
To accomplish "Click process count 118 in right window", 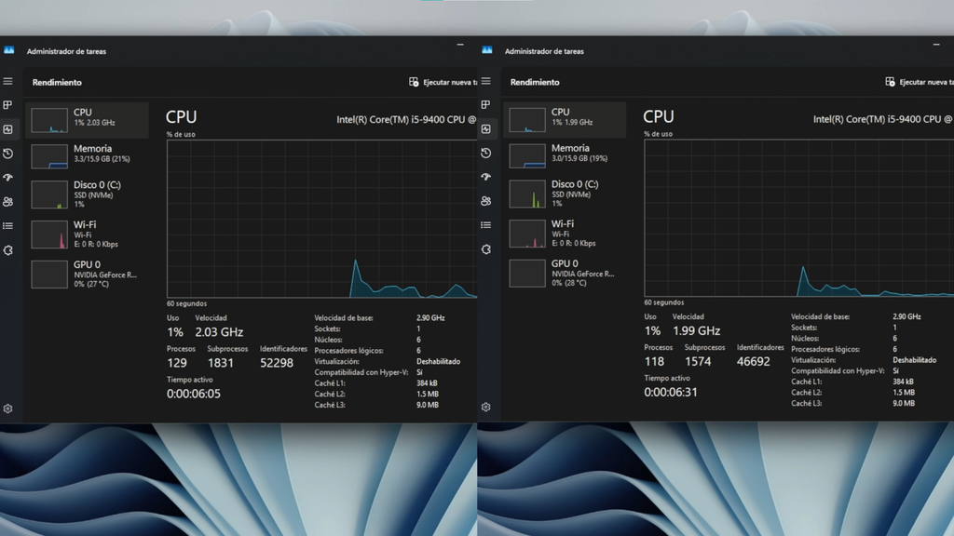I will click(654, 362).
